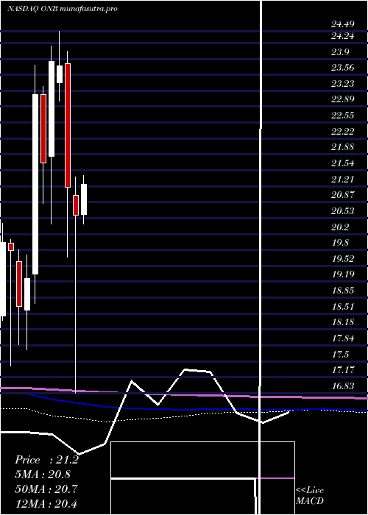
Task: Click the 21.54 price axis label
Action: pos(342,163)
